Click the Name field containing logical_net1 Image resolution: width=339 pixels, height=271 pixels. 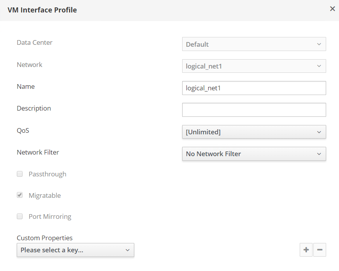coord(254,88)
